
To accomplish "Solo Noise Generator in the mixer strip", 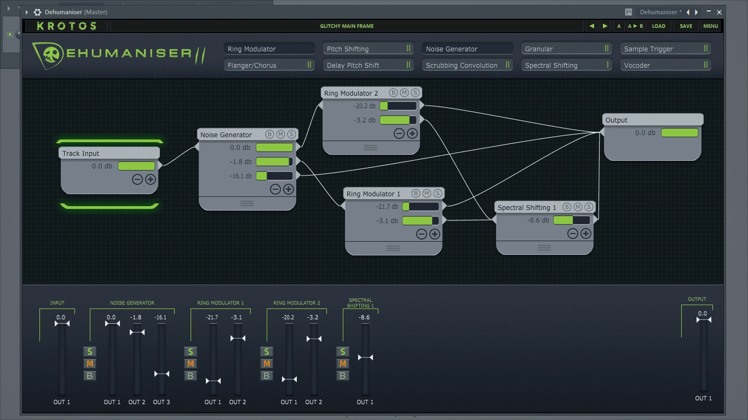I will click(89, 352).
